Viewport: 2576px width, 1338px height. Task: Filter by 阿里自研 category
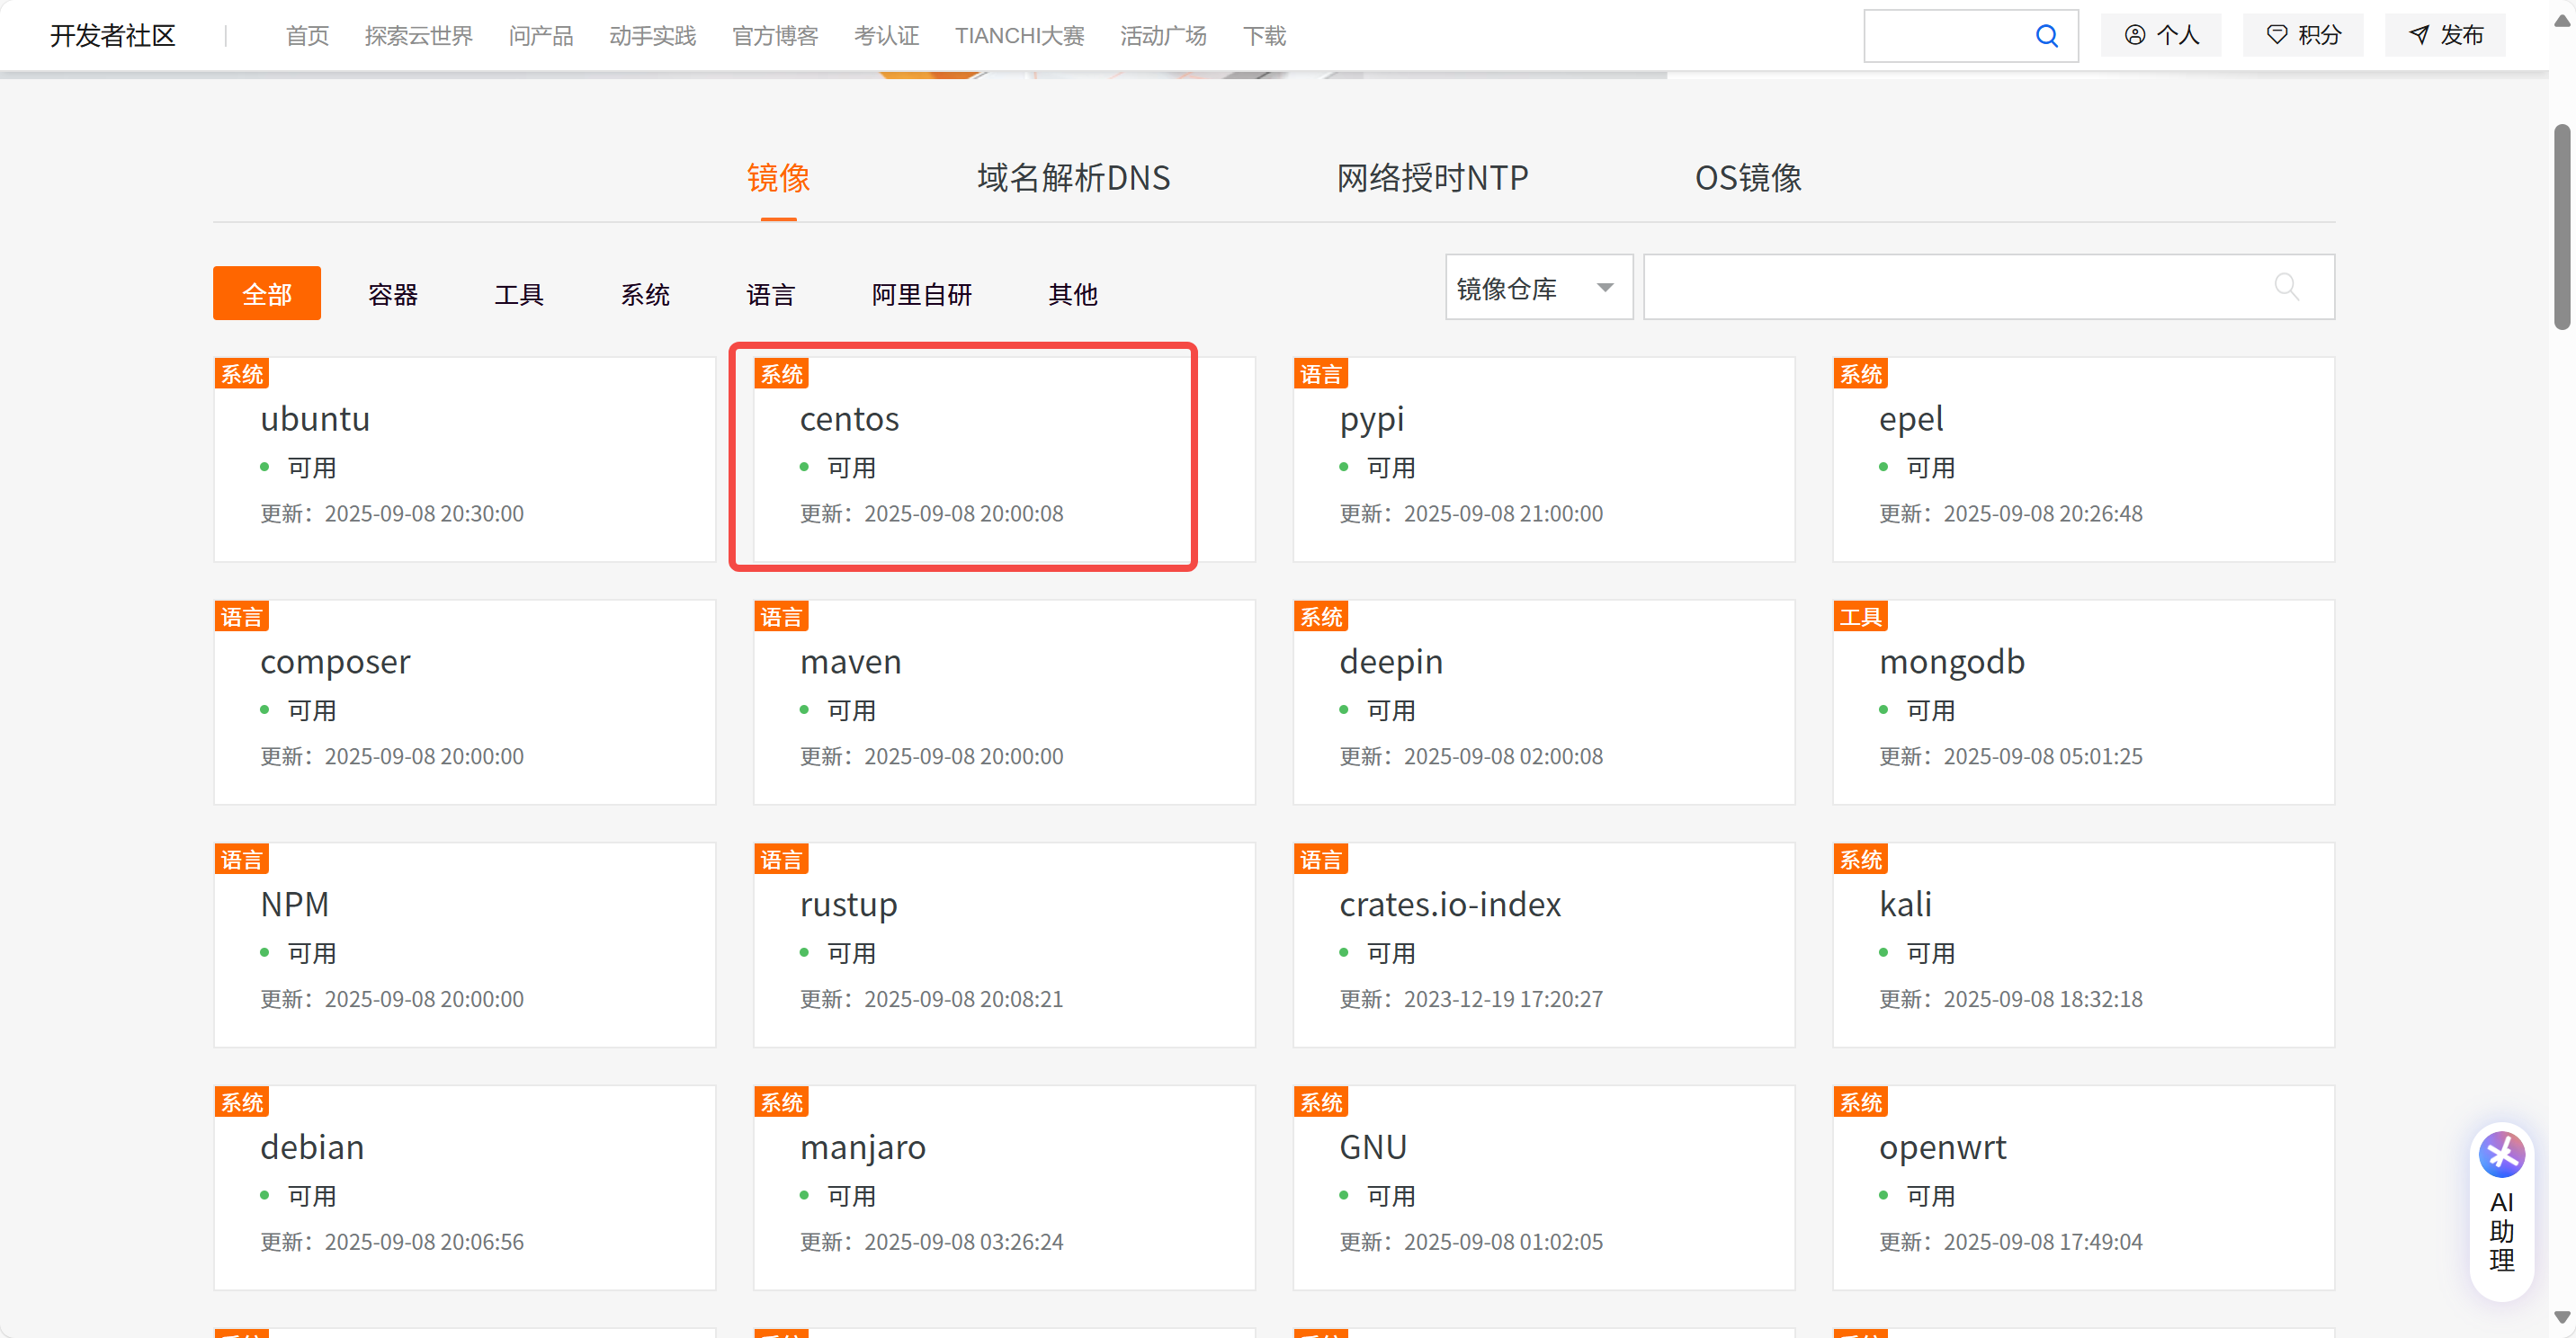pos(922,294)
